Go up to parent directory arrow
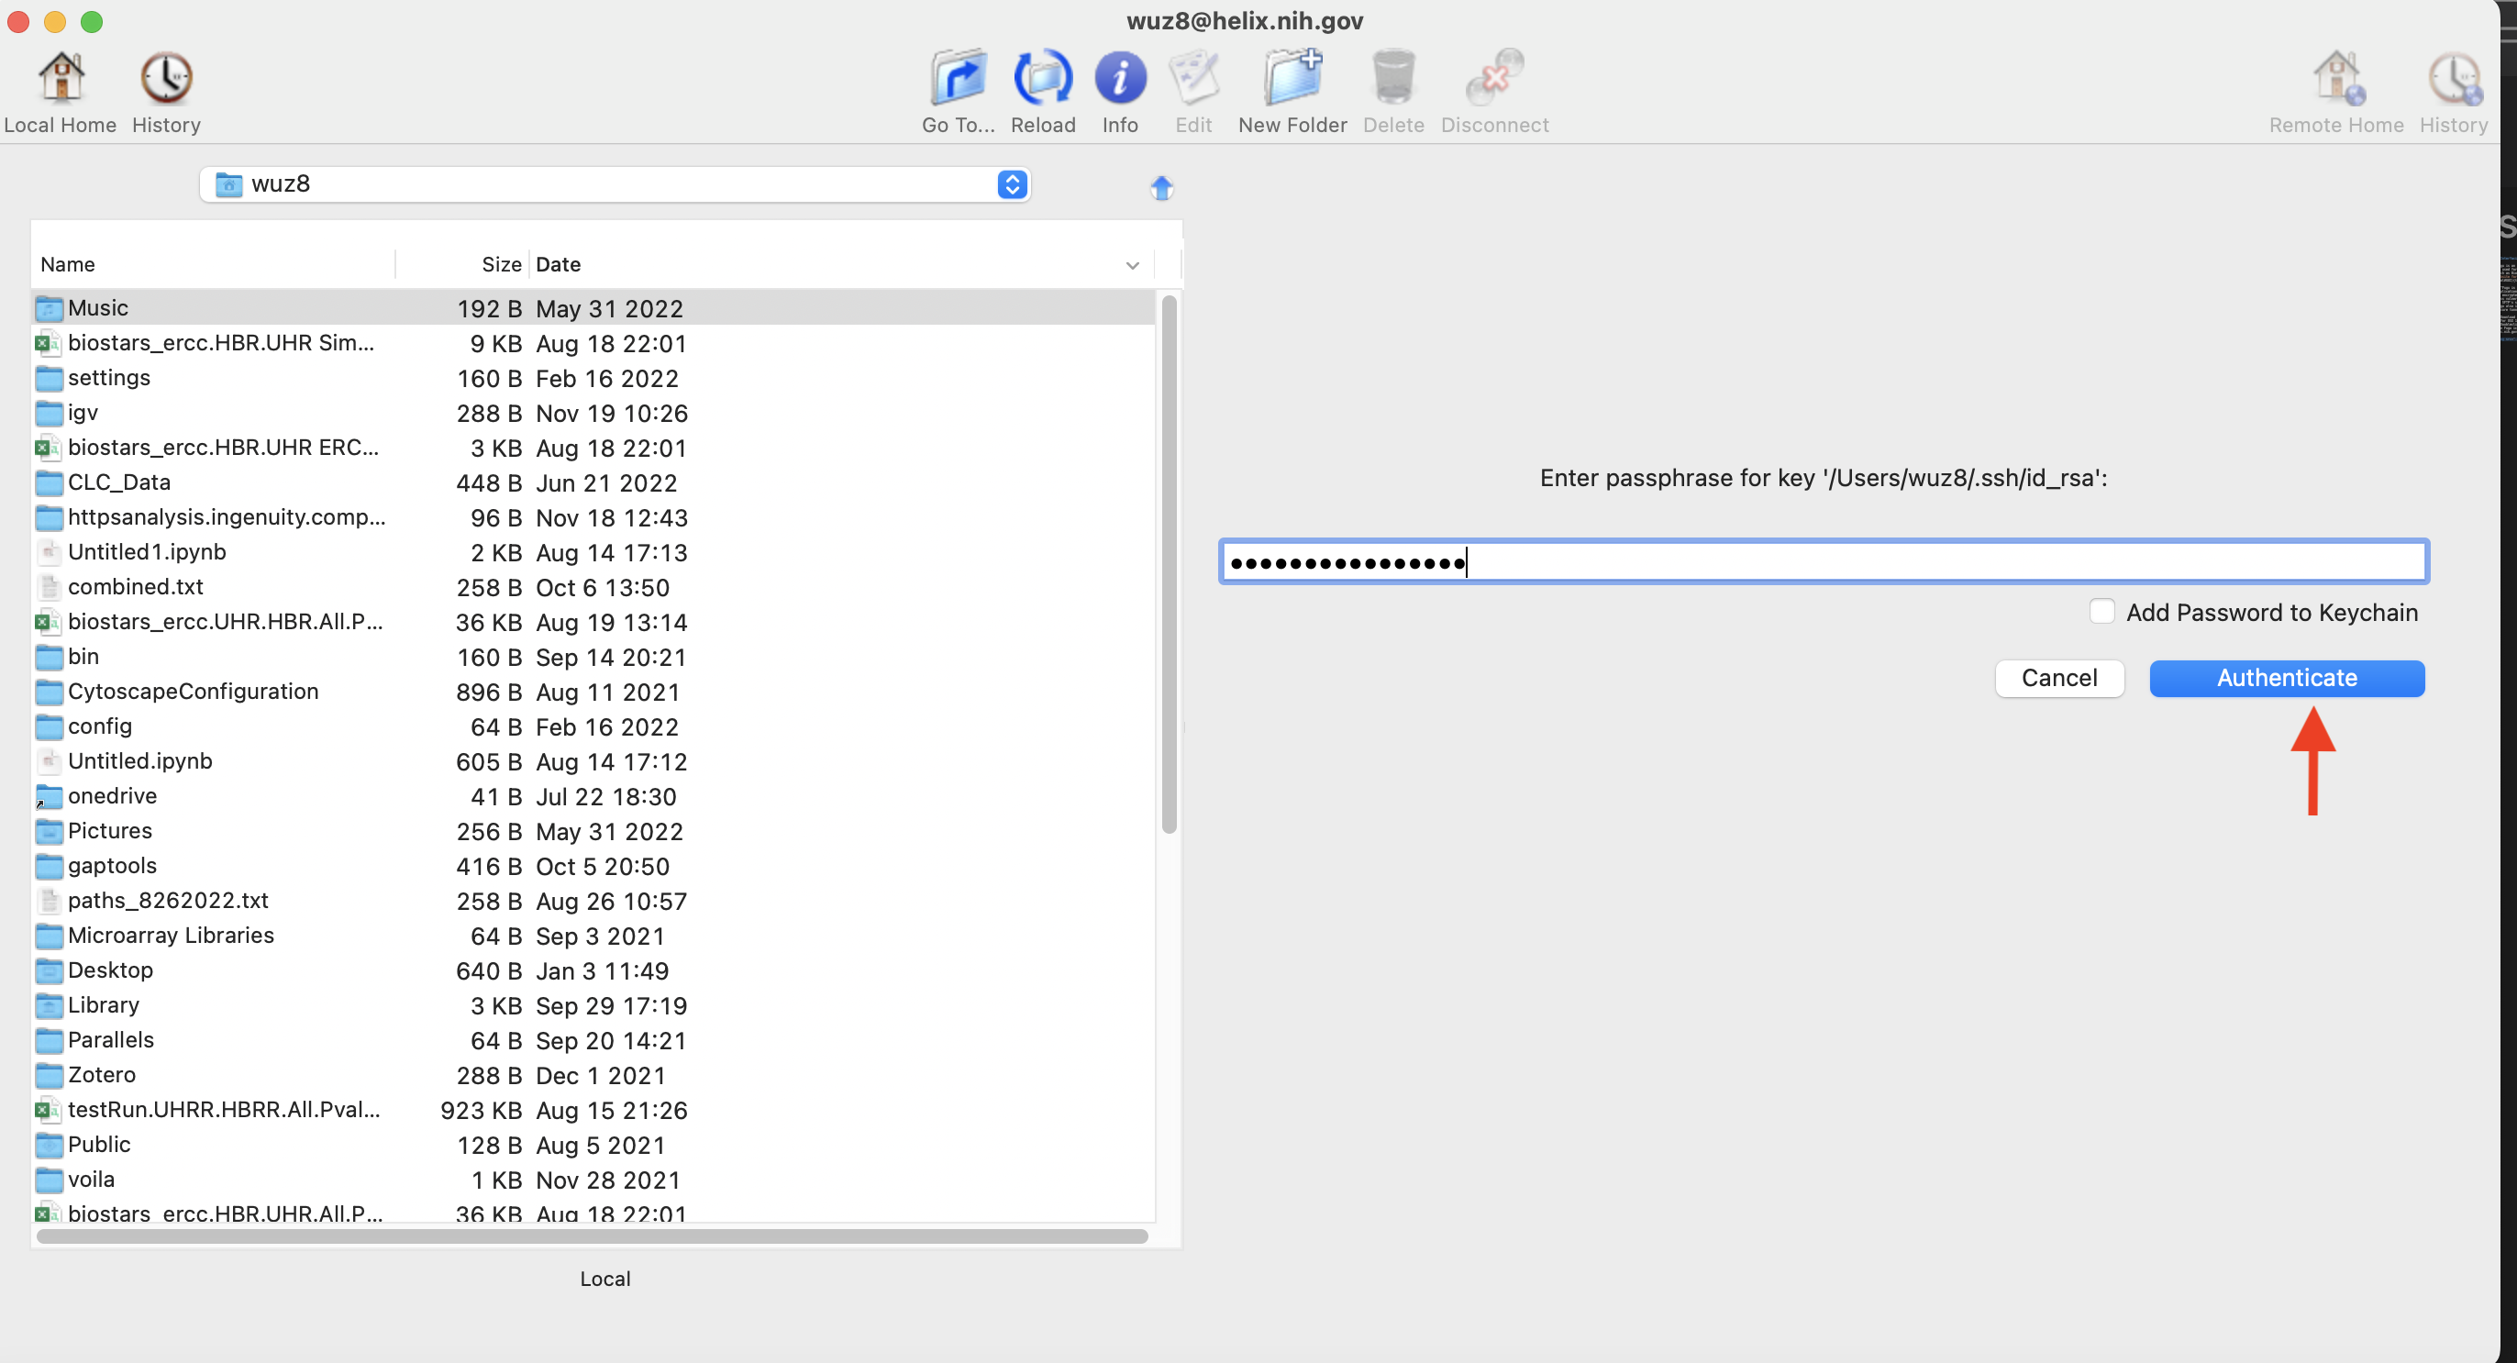The width and height of the screenshot is (2517, 1363). pyautogui.click(x=1160, y=186)
